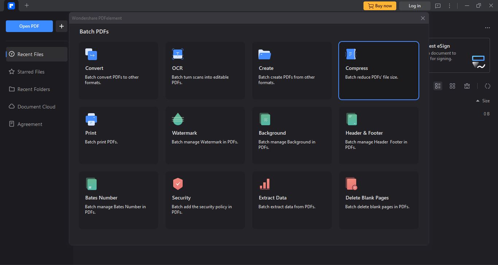
Task: Open the batch Print icon
Action: pyautogui.click(x=91, y=119)
